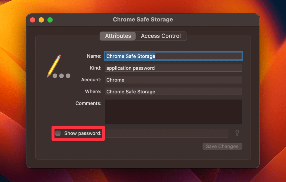The image size is (286, 182).
Task: Click the Account: label
Action: coord(91,80)
